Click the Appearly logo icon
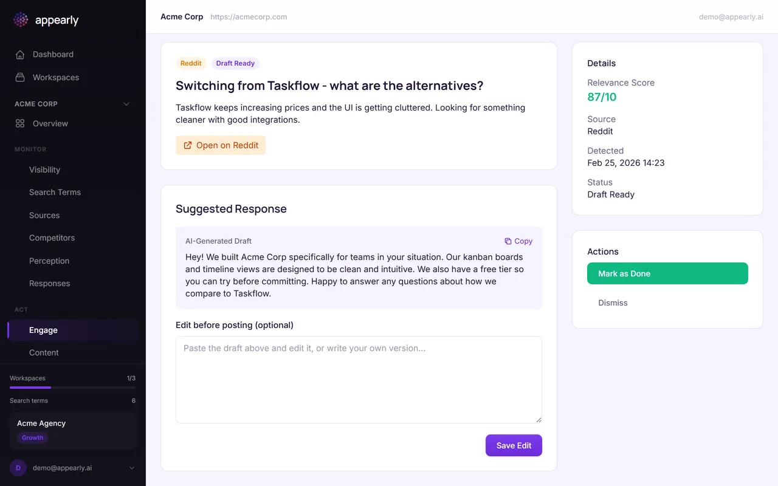Screen dimensions: 778x486 pos(21,20)
